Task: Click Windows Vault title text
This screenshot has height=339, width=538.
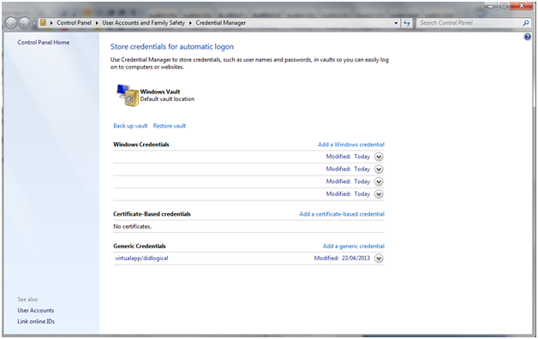Action: coord(160,92)
